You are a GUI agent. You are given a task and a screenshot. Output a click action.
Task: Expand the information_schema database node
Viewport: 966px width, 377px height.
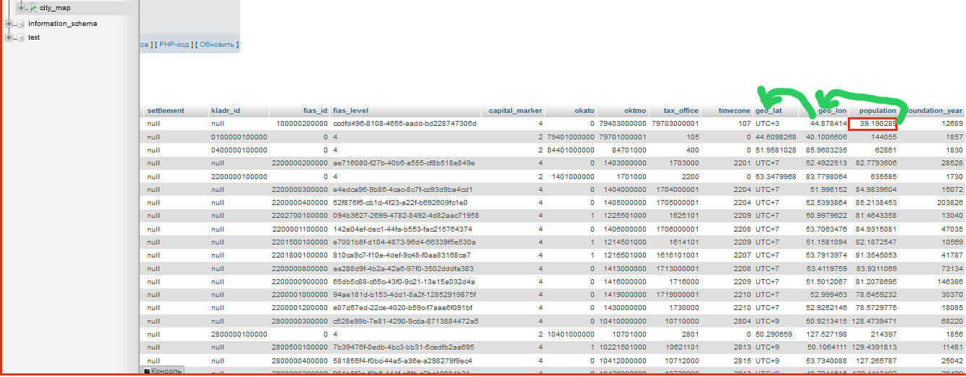point(9,24)
